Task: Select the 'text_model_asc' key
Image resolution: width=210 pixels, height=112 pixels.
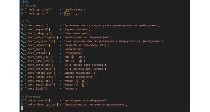Action: tap(39, 81)
